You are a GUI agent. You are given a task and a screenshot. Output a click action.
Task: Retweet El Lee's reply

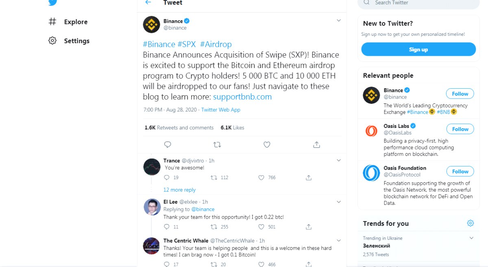[214, 227]
